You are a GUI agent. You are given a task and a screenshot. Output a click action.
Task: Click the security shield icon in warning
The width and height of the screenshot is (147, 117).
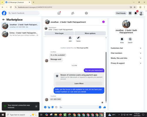click(57, 76)
